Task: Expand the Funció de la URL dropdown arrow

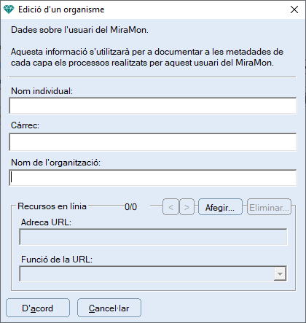Action: pos(280,274)
